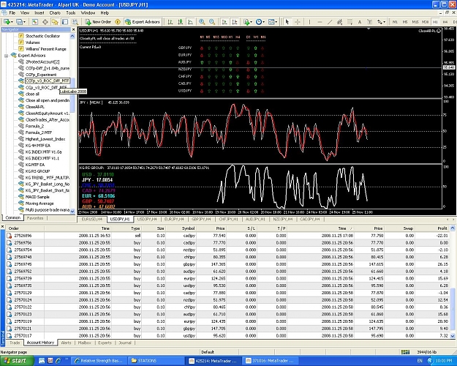Select the text (A) drawing tool
457x366 pixels.
(360, 22)
